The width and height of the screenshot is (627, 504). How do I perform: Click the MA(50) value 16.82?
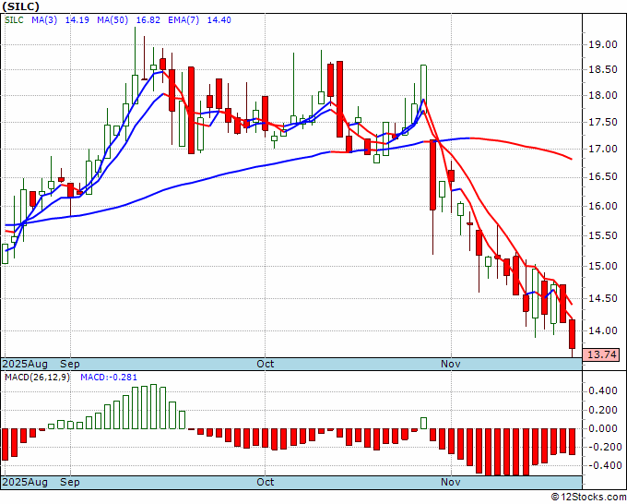(148, 20)
